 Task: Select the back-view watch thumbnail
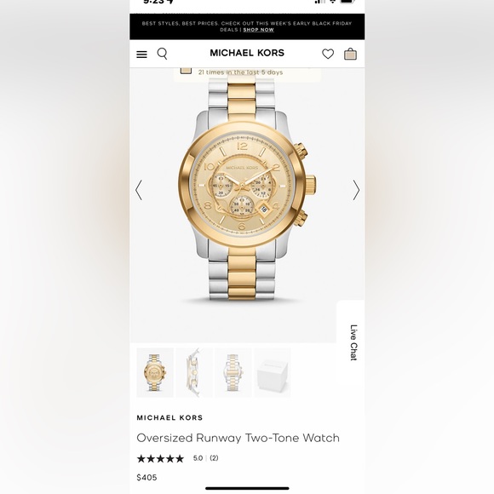[x=233, y=372]
